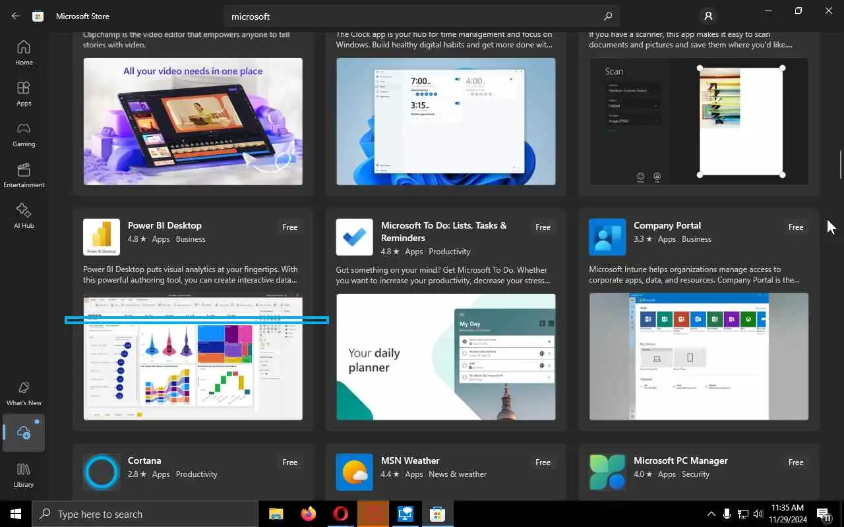
Task: Click the Company Portal app icon
Action: coord(607,237)
